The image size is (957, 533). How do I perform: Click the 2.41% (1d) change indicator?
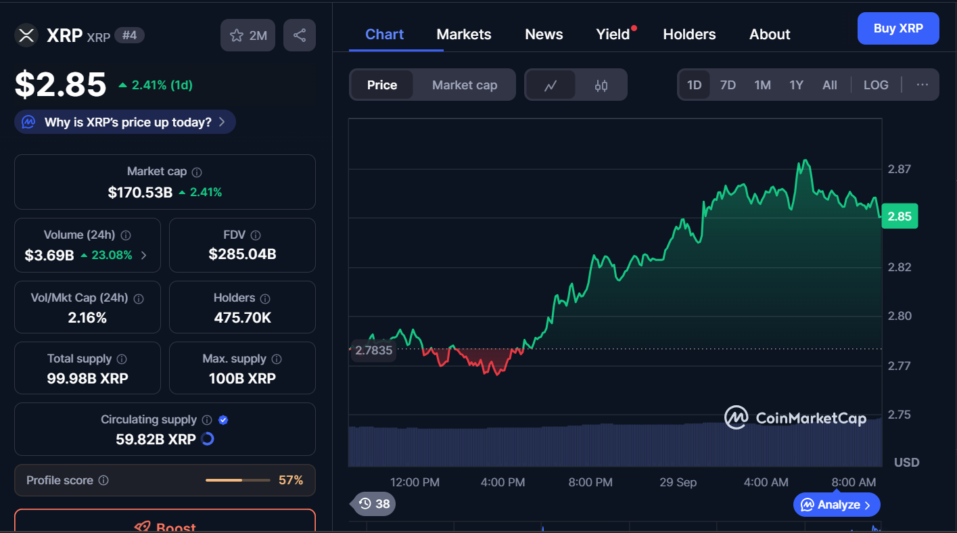156,85
